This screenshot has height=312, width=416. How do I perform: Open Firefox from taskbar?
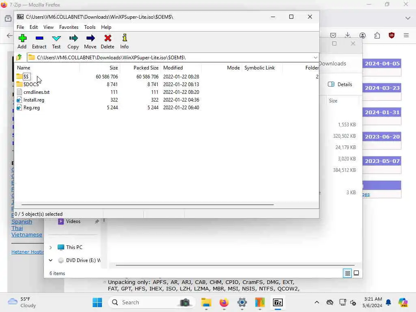tap(224, 302)
